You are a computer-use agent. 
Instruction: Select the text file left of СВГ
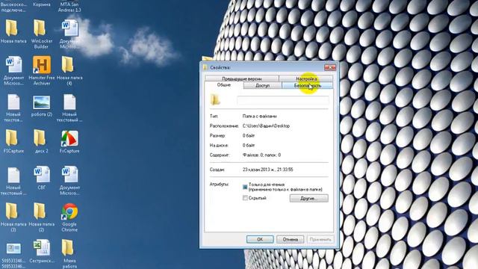(13, 176)
